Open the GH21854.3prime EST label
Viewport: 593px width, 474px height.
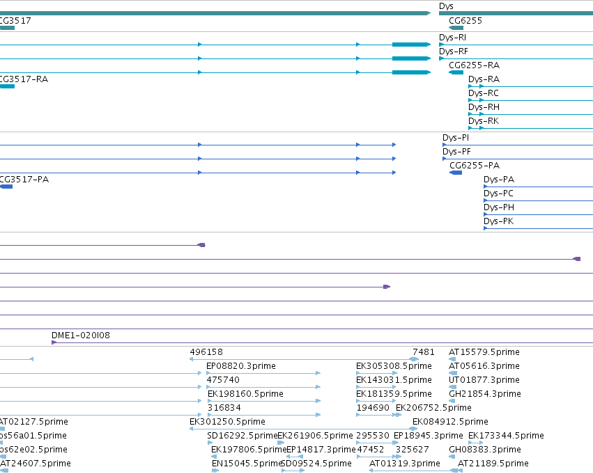(x=485, y=394)
